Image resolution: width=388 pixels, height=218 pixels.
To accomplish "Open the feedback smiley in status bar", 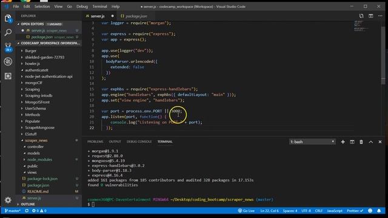I will pos(370,211).
